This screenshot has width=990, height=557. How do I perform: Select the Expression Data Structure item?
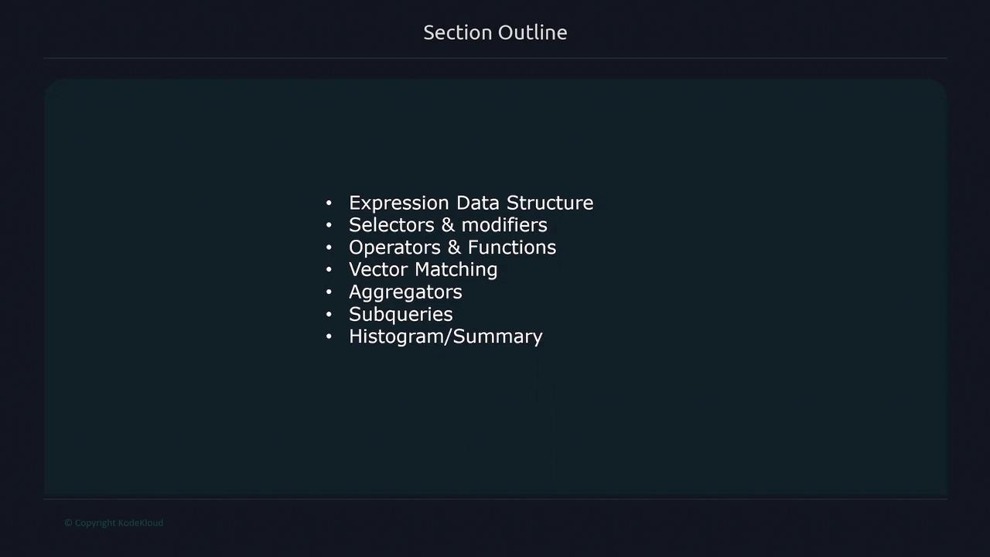click(470, 203)
